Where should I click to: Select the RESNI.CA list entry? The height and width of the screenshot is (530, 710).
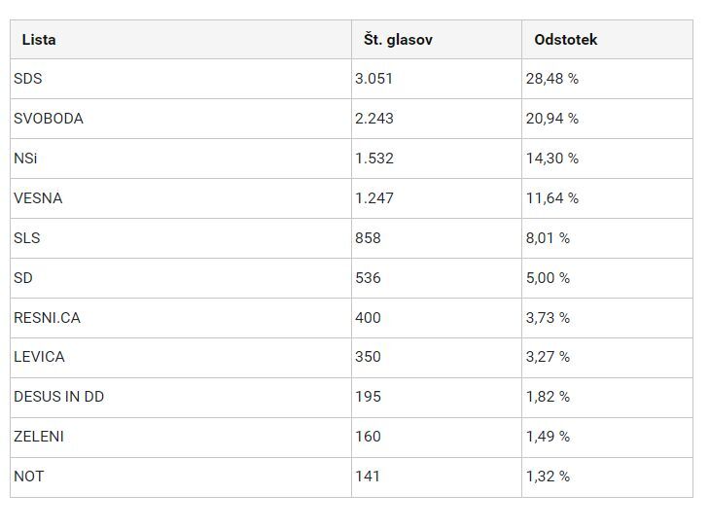tap(47, 318)
